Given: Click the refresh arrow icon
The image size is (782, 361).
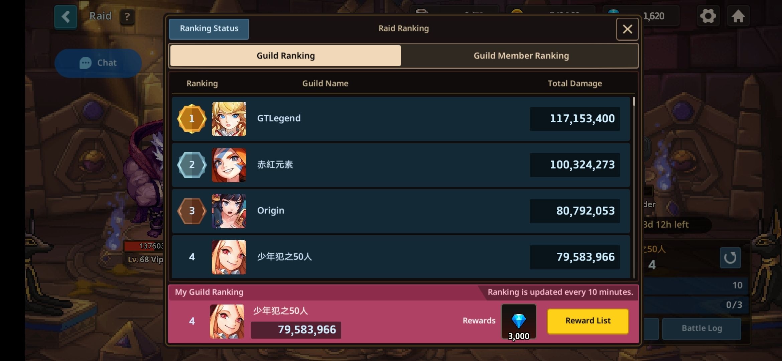Looking at the screenshot, I should click(730, 258).
